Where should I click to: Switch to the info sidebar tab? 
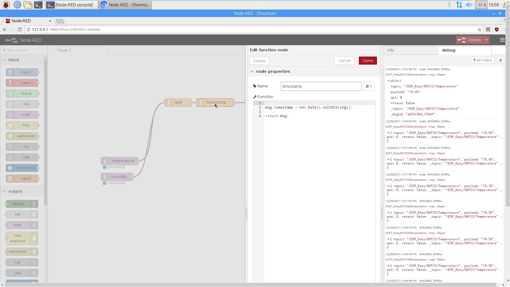410,50
